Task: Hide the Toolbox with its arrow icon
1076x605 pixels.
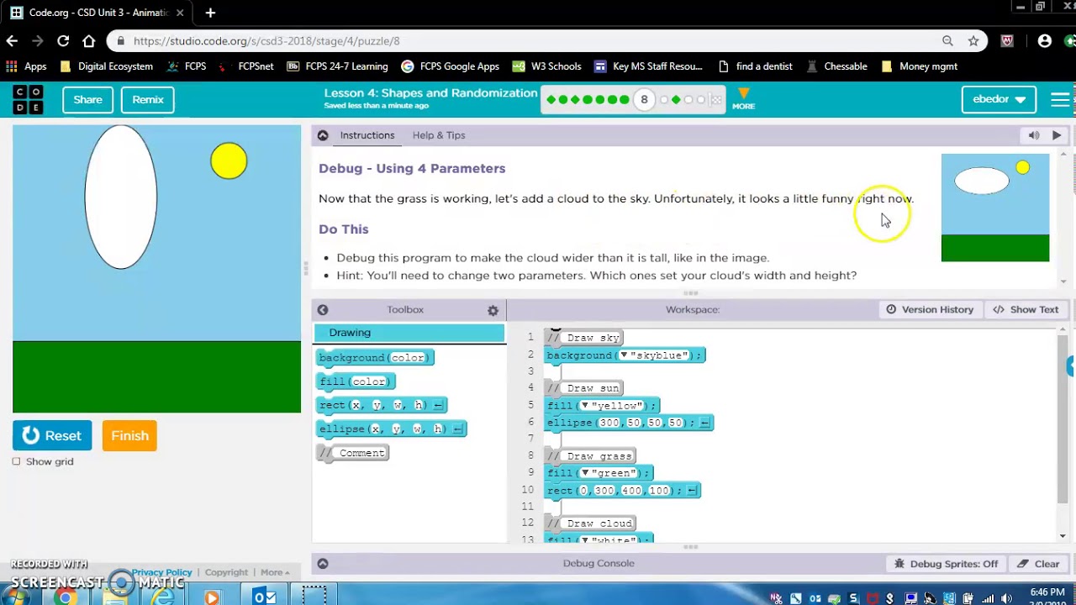Action: (x=323, y=310)
